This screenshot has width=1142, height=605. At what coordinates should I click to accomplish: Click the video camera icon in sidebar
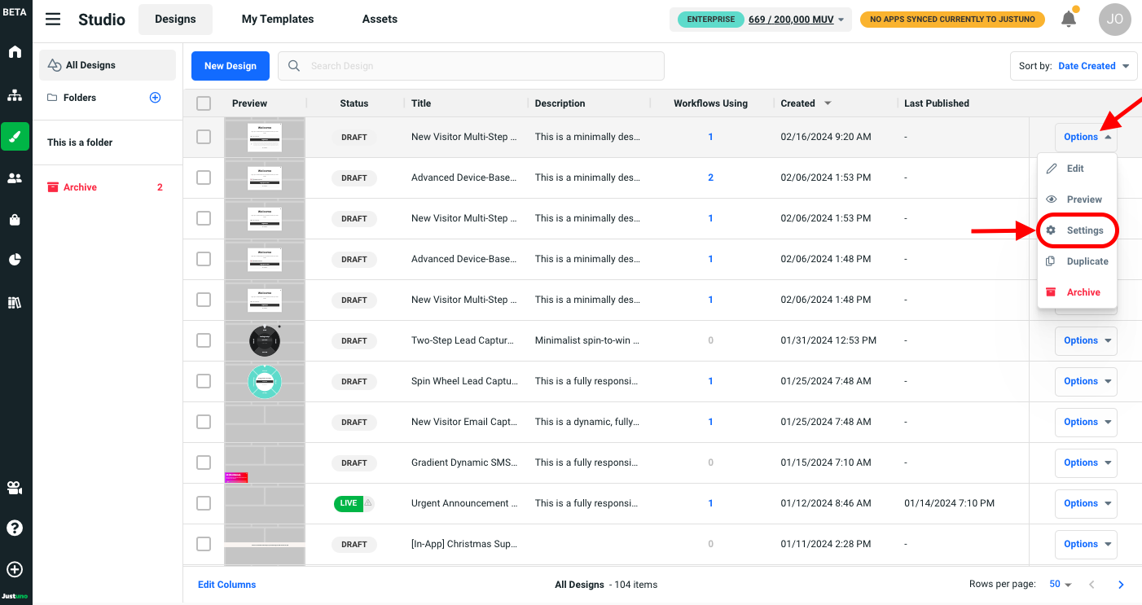click(x=15, y=488)
